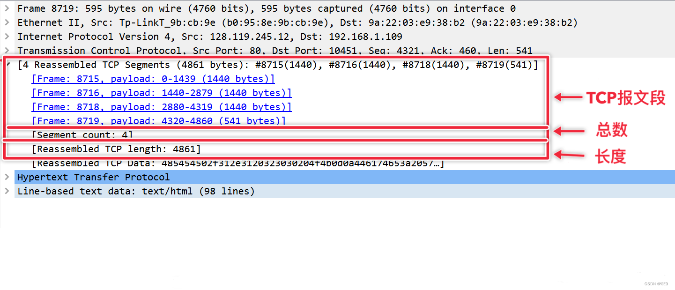Open the Frame 8715 payload link

point(153,79)
